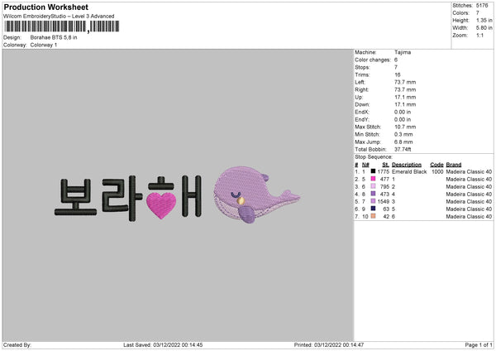
Task: Click the Left value 73.7 mm
Action: (x=405, y=82)
